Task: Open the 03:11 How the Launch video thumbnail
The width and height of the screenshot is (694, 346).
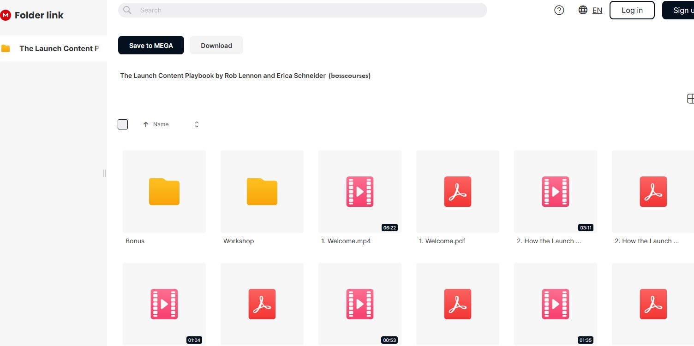Action: (555, 192)
